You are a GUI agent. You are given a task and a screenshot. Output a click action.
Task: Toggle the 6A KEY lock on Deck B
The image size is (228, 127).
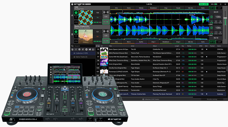click(x=211, y=33)
